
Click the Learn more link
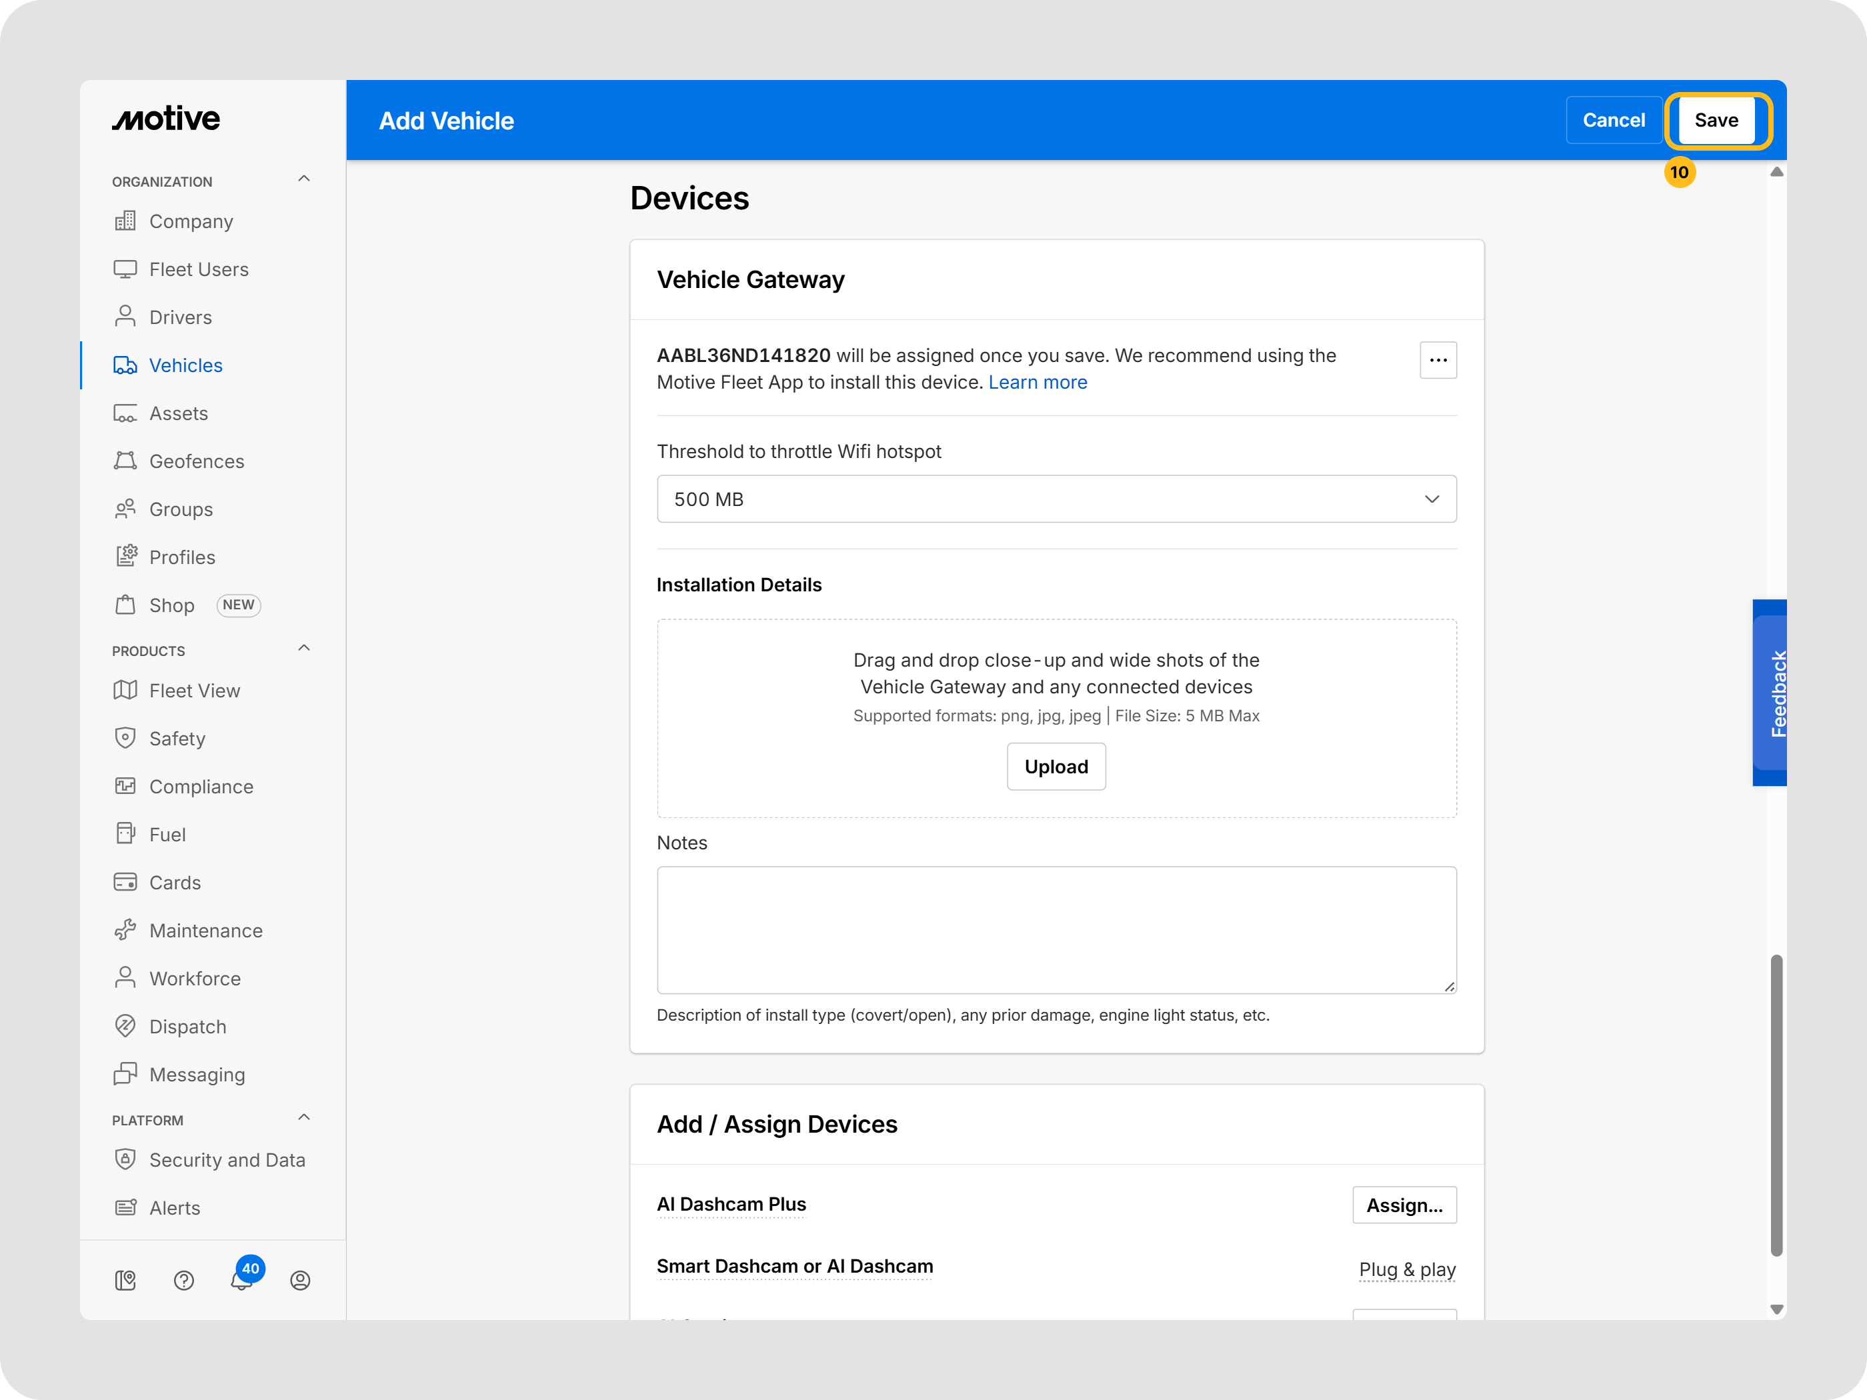pos(1038,382)
